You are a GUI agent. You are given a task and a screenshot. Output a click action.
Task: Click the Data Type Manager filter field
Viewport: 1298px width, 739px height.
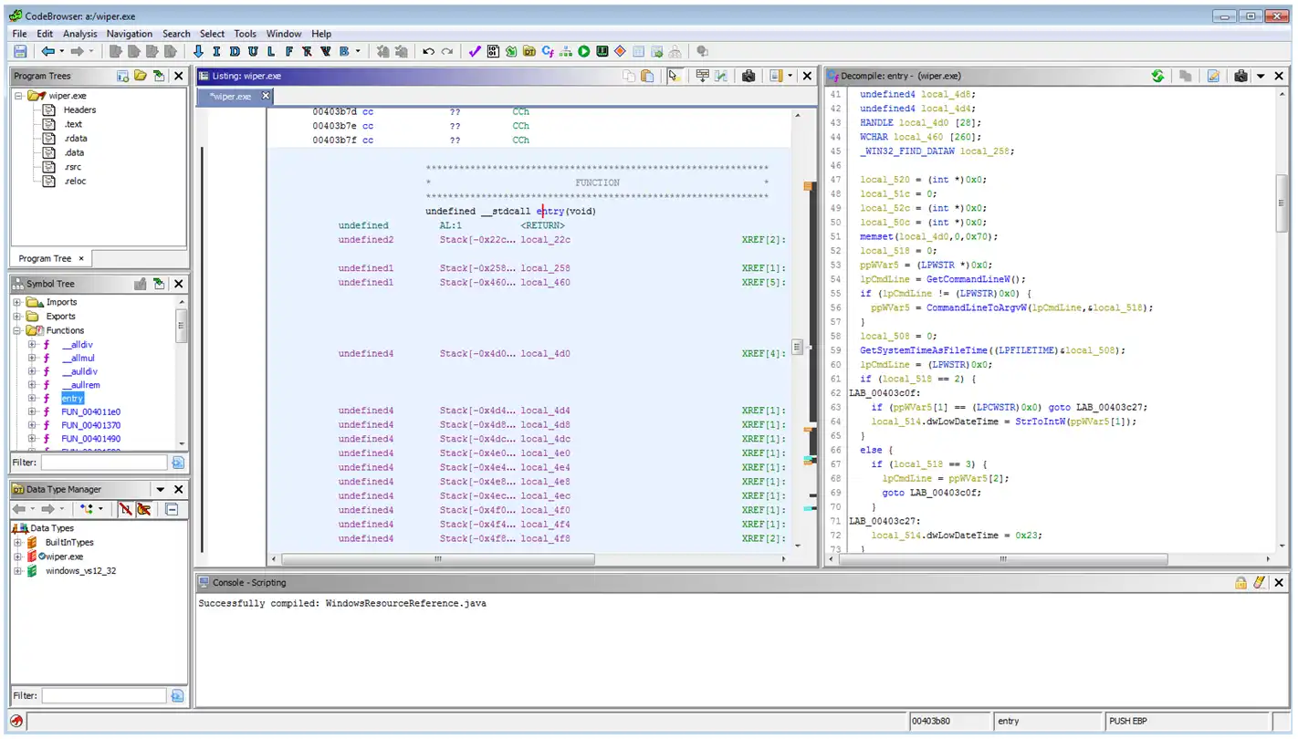[104, 695]
